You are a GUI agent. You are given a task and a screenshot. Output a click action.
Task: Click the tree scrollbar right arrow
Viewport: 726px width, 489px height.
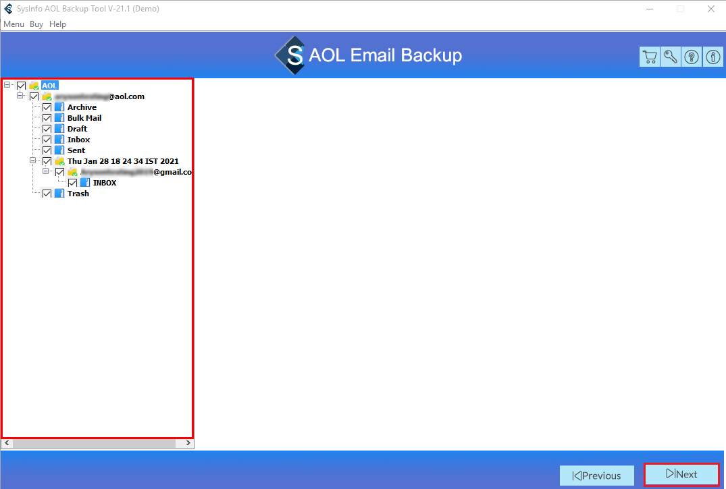(188, 443)
